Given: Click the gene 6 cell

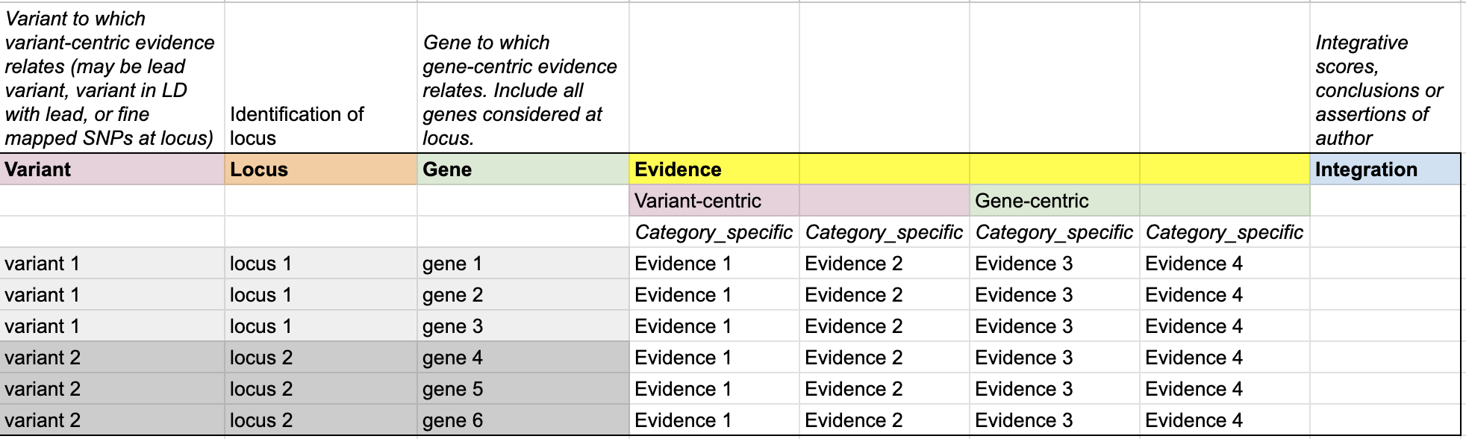Looking at the screenshot, I should click(522, 420).
